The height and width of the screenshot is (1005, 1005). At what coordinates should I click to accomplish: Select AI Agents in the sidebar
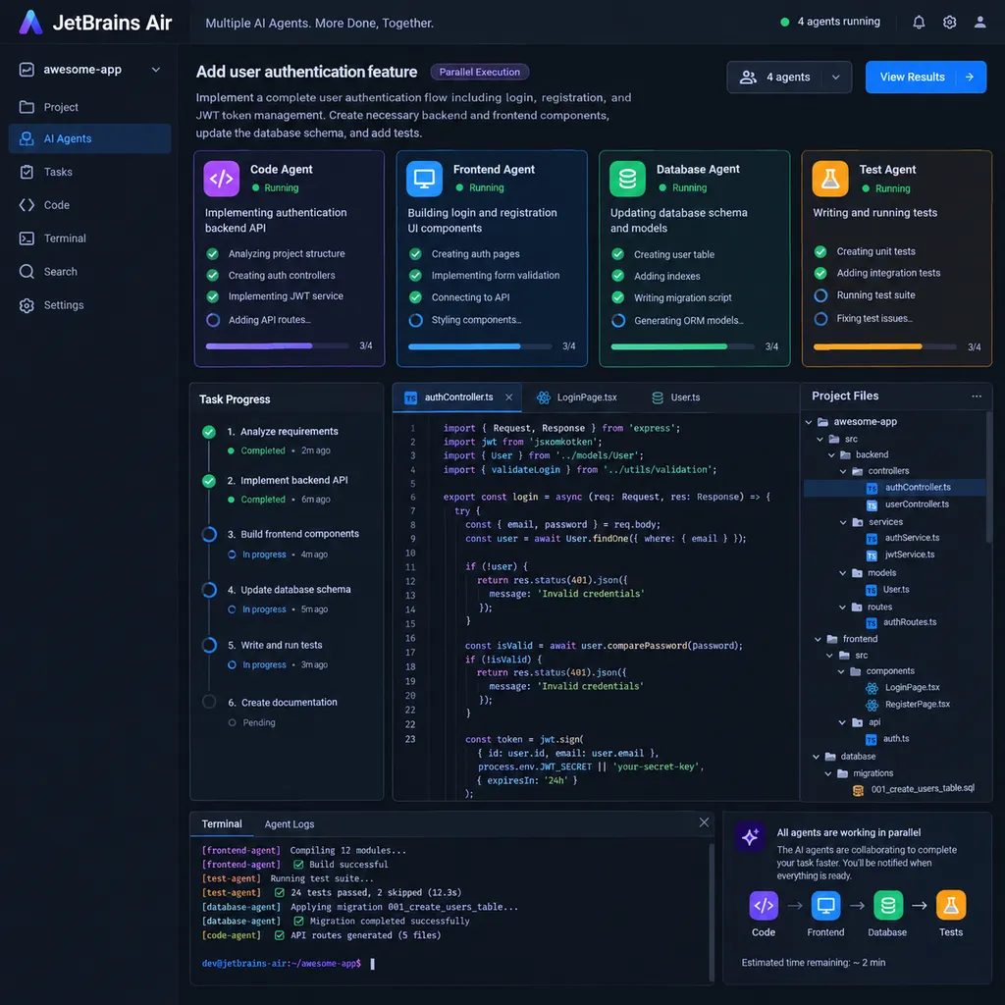tap(89, 138)
